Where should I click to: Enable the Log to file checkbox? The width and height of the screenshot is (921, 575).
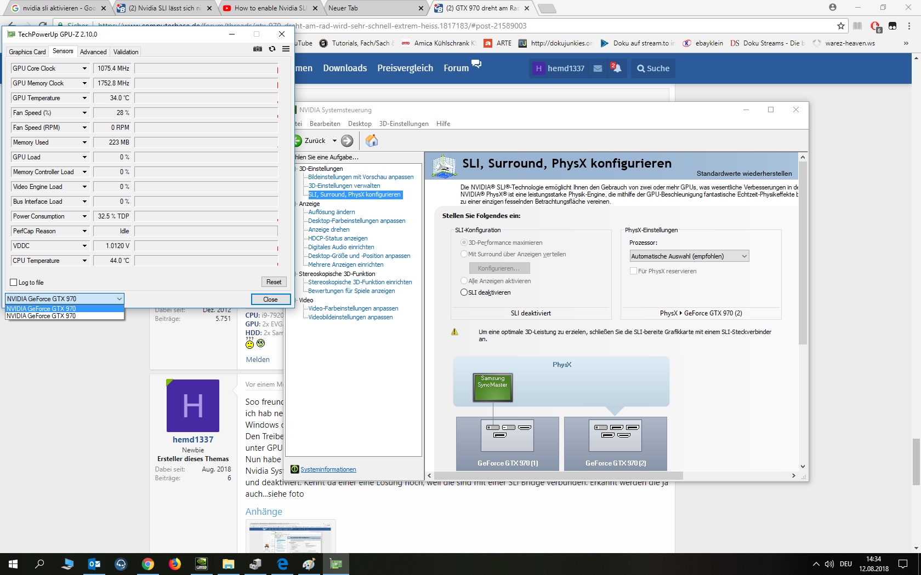point(14,283)
